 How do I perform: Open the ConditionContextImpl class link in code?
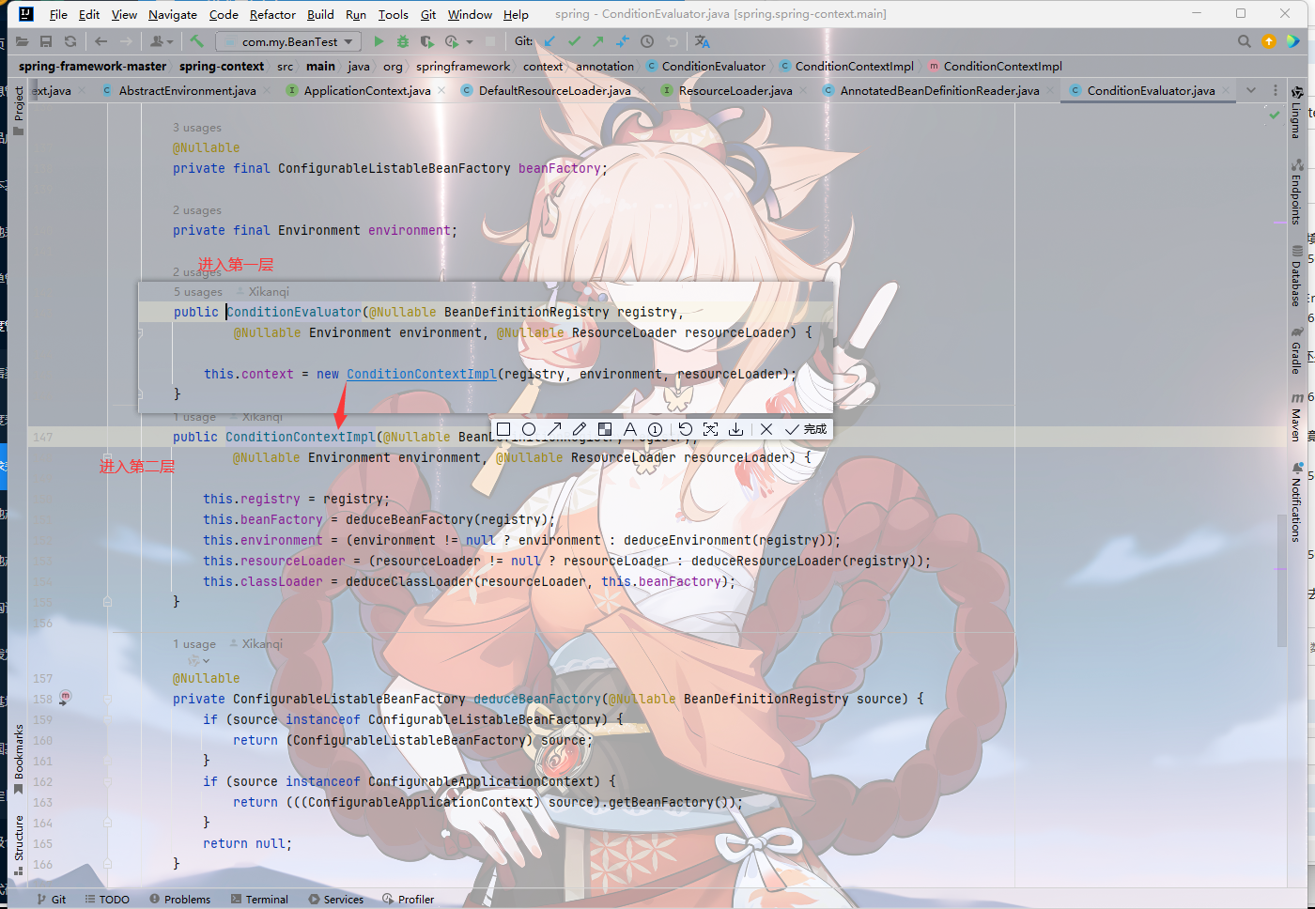click(421, 374)
